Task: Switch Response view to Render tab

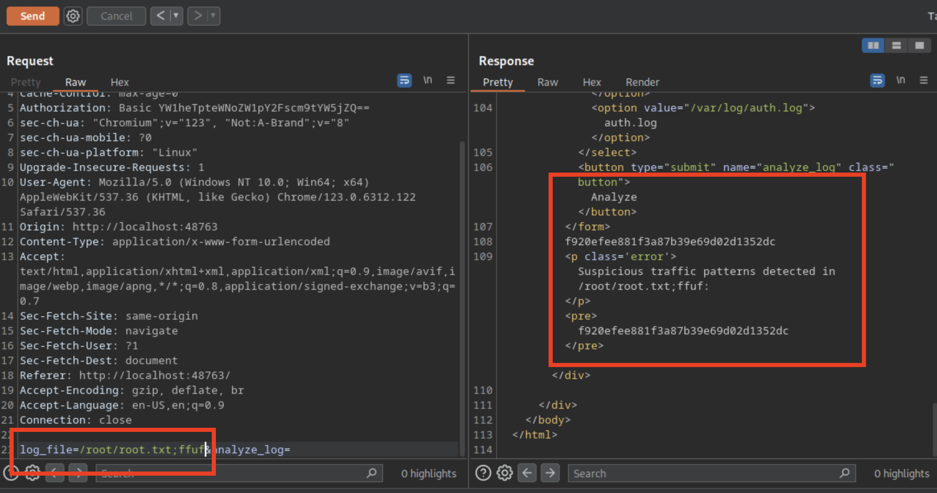Action: (x=642, y=82)
